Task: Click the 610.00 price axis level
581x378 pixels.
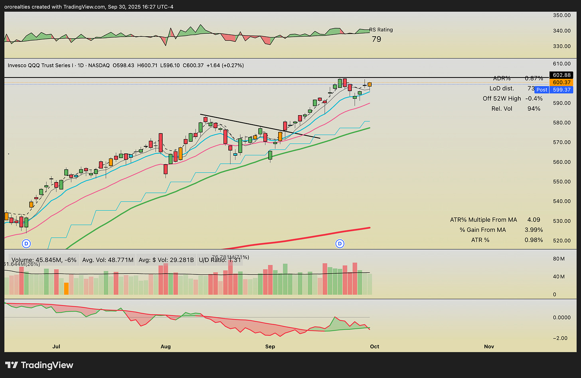Action: [x=562, y=63]
